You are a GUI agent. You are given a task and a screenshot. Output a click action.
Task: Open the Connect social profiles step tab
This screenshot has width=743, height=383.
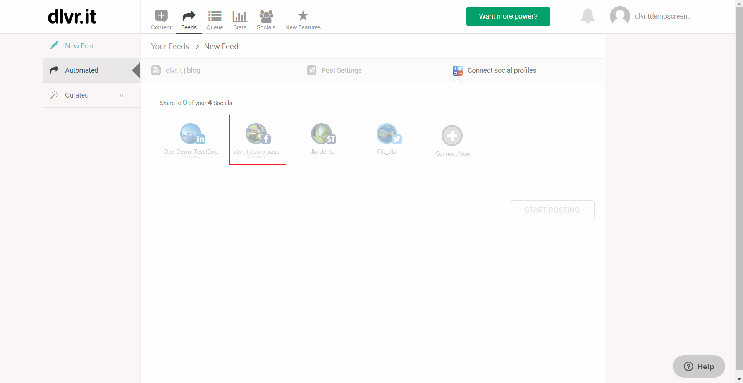point(494,70)
